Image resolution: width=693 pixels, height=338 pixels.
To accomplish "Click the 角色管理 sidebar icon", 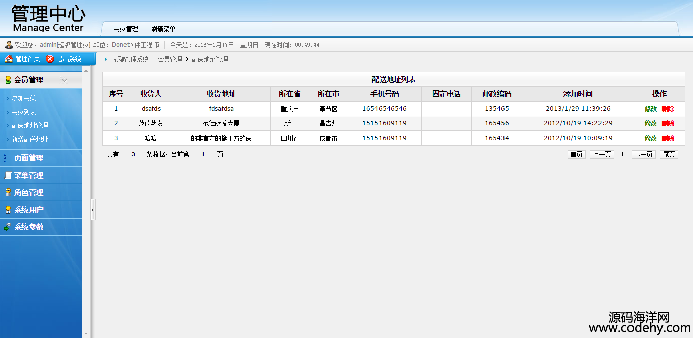I will pos(8,192).
